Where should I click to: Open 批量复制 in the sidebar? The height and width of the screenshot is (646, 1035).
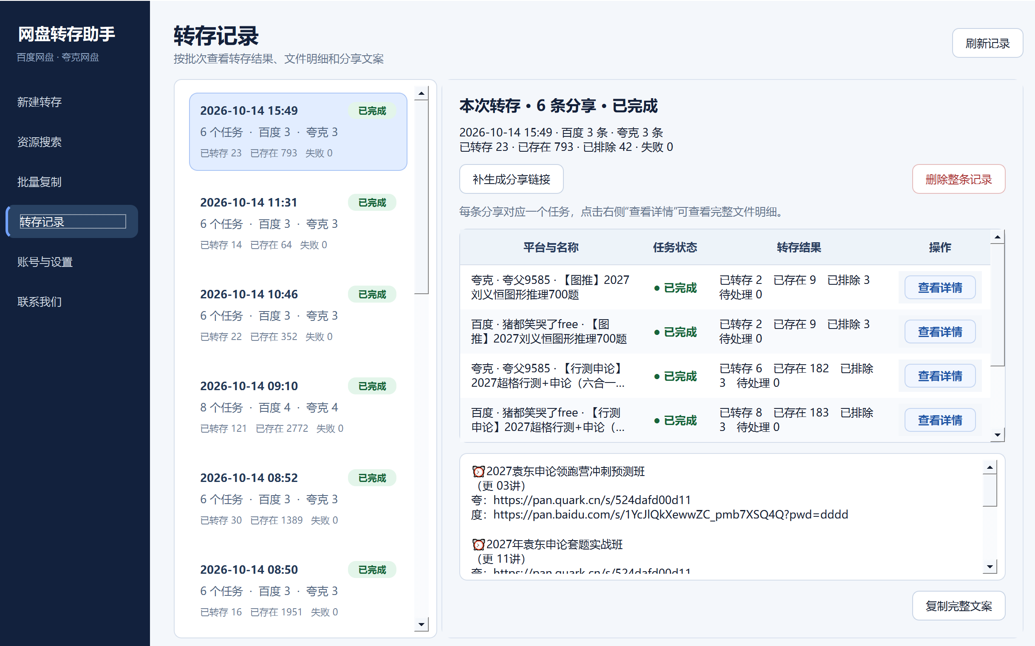tap(72, 181)
